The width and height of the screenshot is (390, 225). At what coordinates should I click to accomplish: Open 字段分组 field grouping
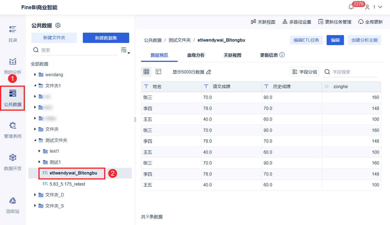[x=304, y=72]
